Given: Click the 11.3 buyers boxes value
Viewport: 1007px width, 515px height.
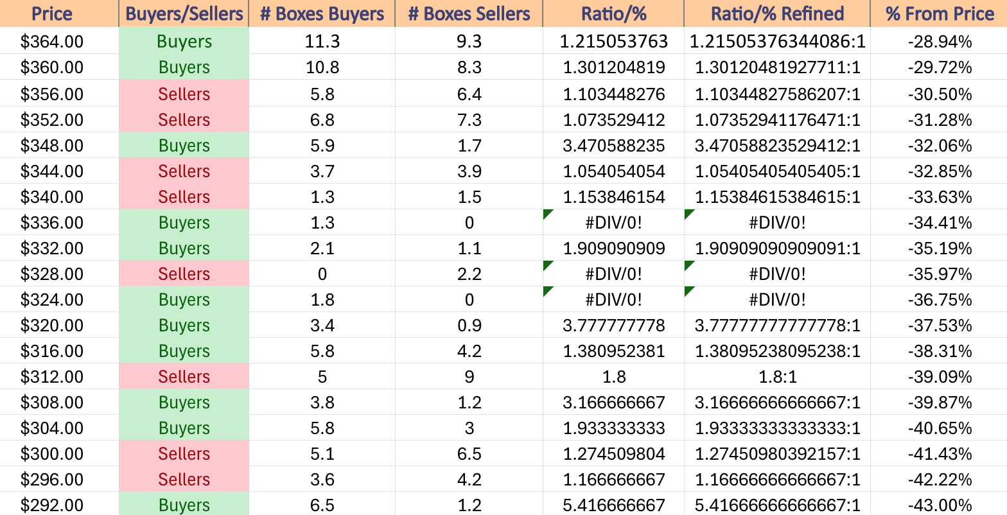Looking at the screenshot, I should click(322, 42).
